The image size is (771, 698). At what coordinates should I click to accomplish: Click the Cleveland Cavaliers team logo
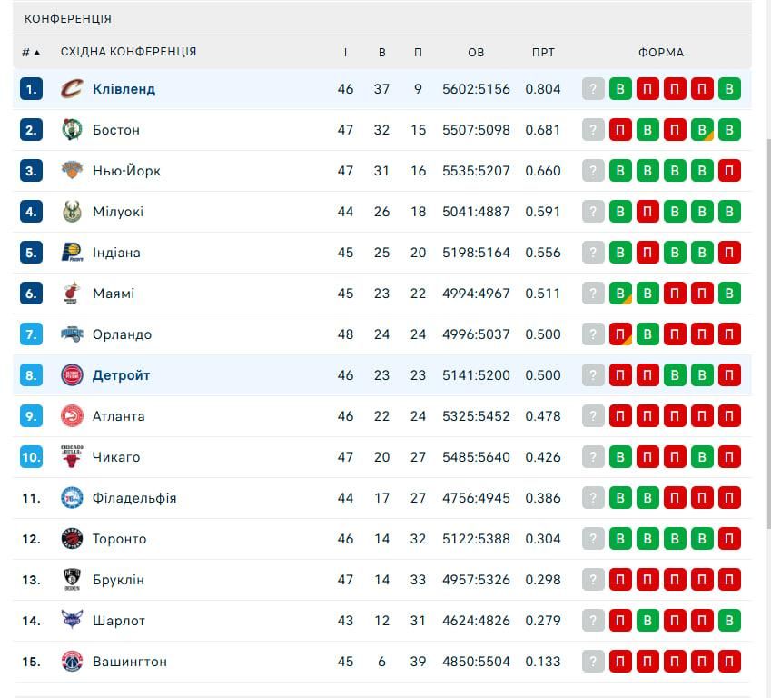tap(72, 89)
